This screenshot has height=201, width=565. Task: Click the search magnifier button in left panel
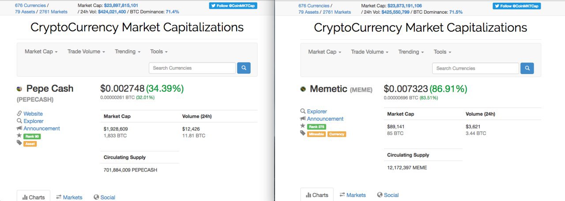244,68
